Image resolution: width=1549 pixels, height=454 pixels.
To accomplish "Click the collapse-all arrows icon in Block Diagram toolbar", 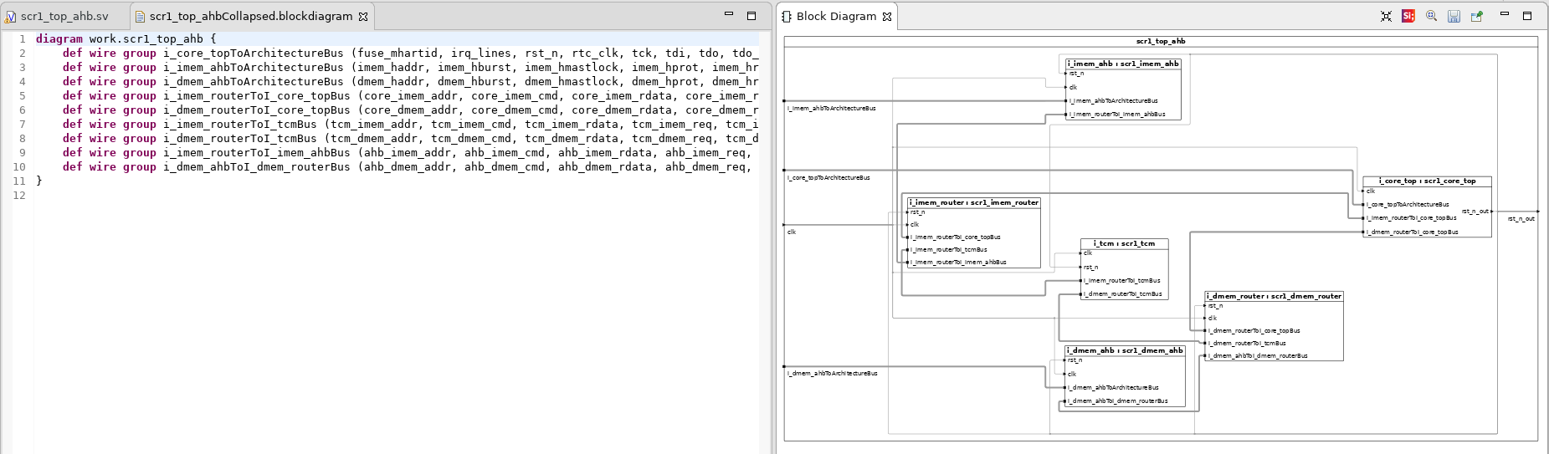I will coord(1386,16).
